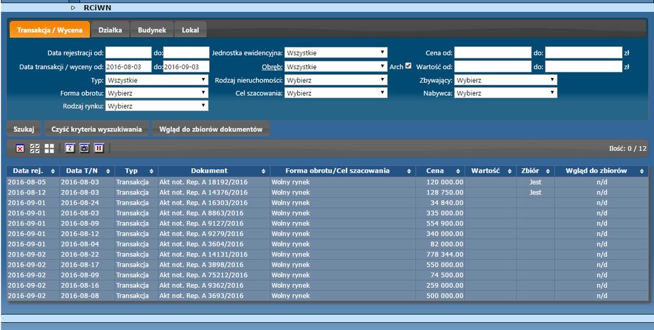
Task: Sort by Wgląd do zbiorów column arrows
Action: coord(641,171)
